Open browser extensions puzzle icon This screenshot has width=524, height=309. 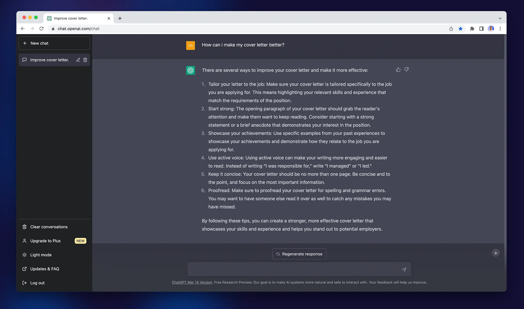pyautogui.click(x=472, y=29)
